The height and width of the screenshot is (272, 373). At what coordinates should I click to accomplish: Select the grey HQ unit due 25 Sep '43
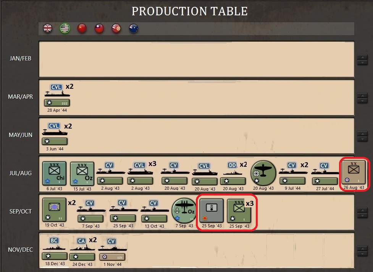(x=212, y=210)
